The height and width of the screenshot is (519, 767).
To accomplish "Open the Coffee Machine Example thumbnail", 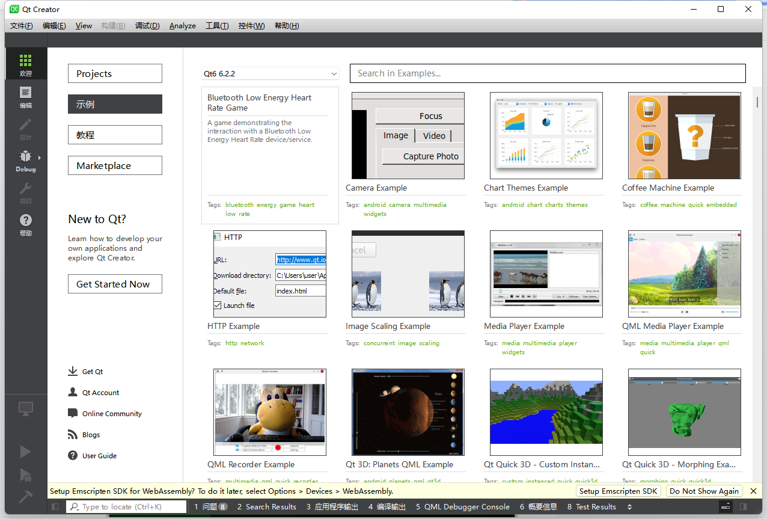I will (685, 135).
